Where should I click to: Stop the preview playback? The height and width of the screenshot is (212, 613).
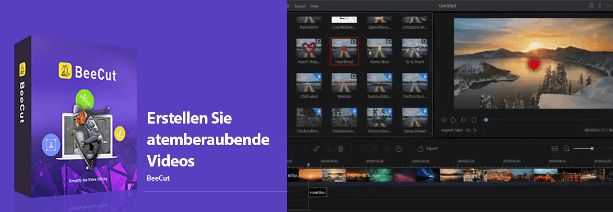coord(474,120)
